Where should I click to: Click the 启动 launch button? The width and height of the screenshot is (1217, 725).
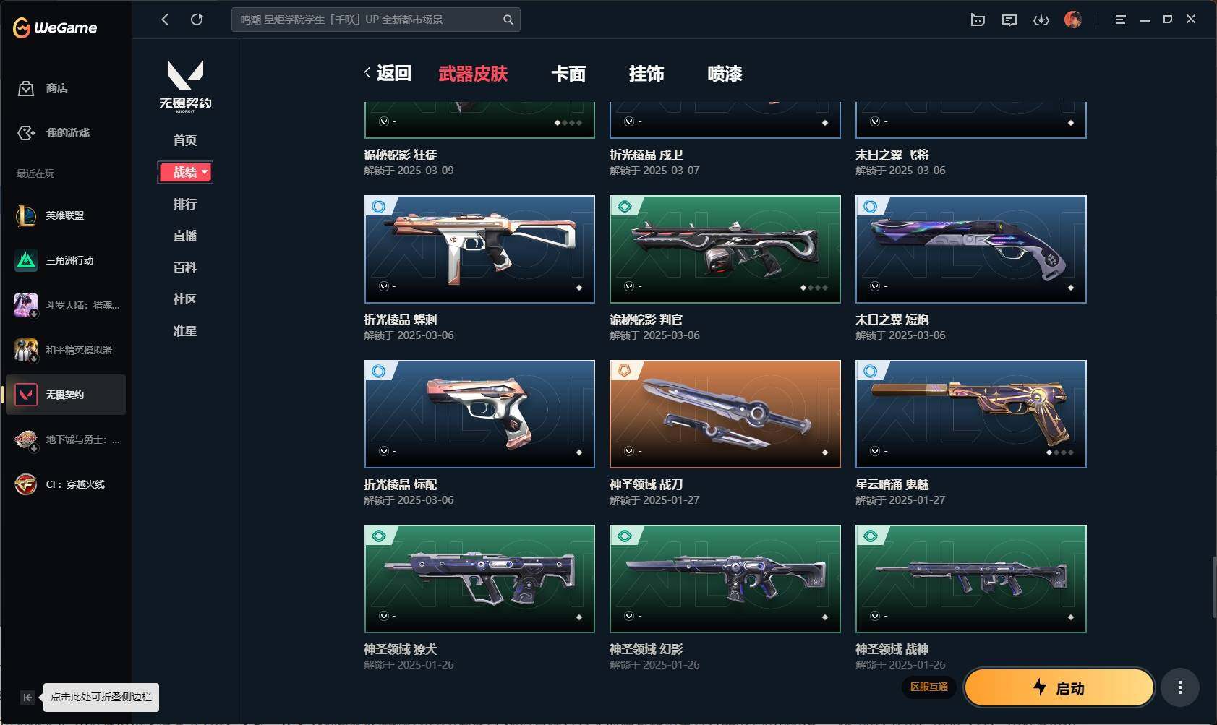click(x=1059, y=687)
